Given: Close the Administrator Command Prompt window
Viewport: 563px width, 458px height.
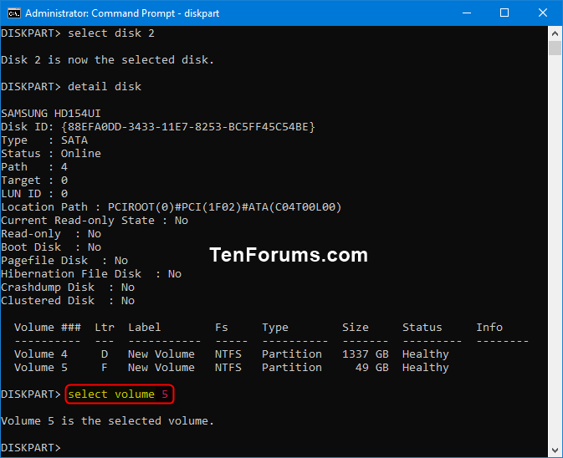Looking at the screenshot, I should coord(543,13).
